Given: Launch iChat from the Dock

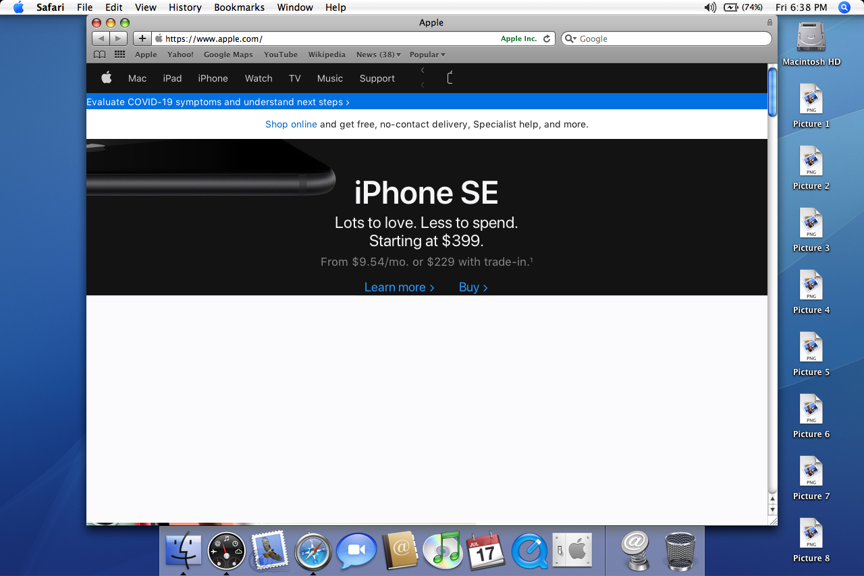Looking at the screenshot, I should point(356,551).
